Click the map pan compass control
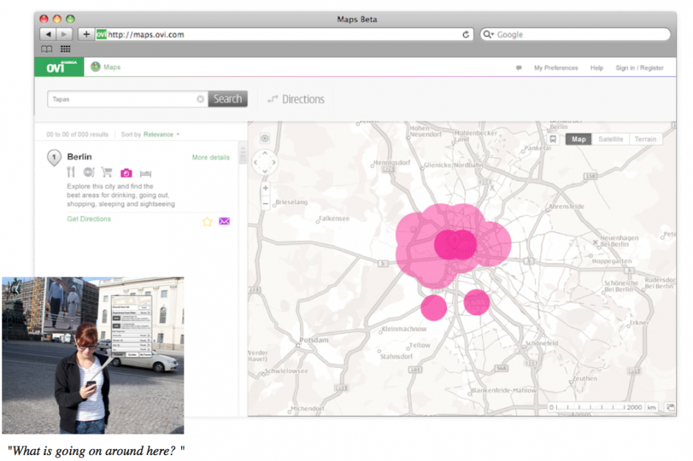The image size is (693, 461). coord(265,162)
